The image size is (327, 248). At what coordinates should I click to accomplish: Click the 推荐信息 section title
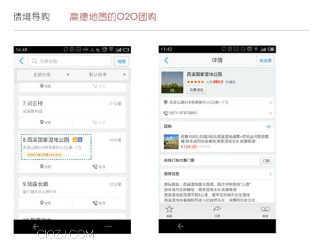tap(172, 174)
